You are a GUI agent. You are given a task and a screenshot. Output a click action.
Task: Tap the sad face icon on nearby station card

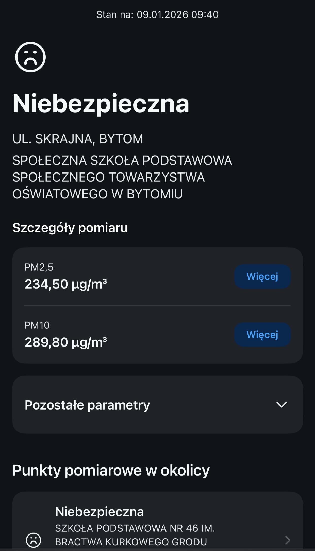[34, 540]
